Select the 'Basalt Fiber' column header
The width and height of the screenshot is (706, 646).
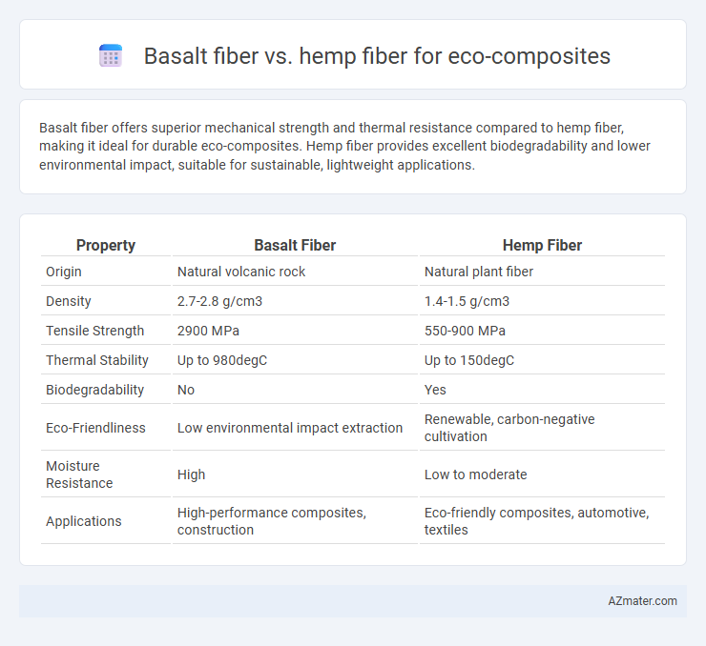point(295,245)
